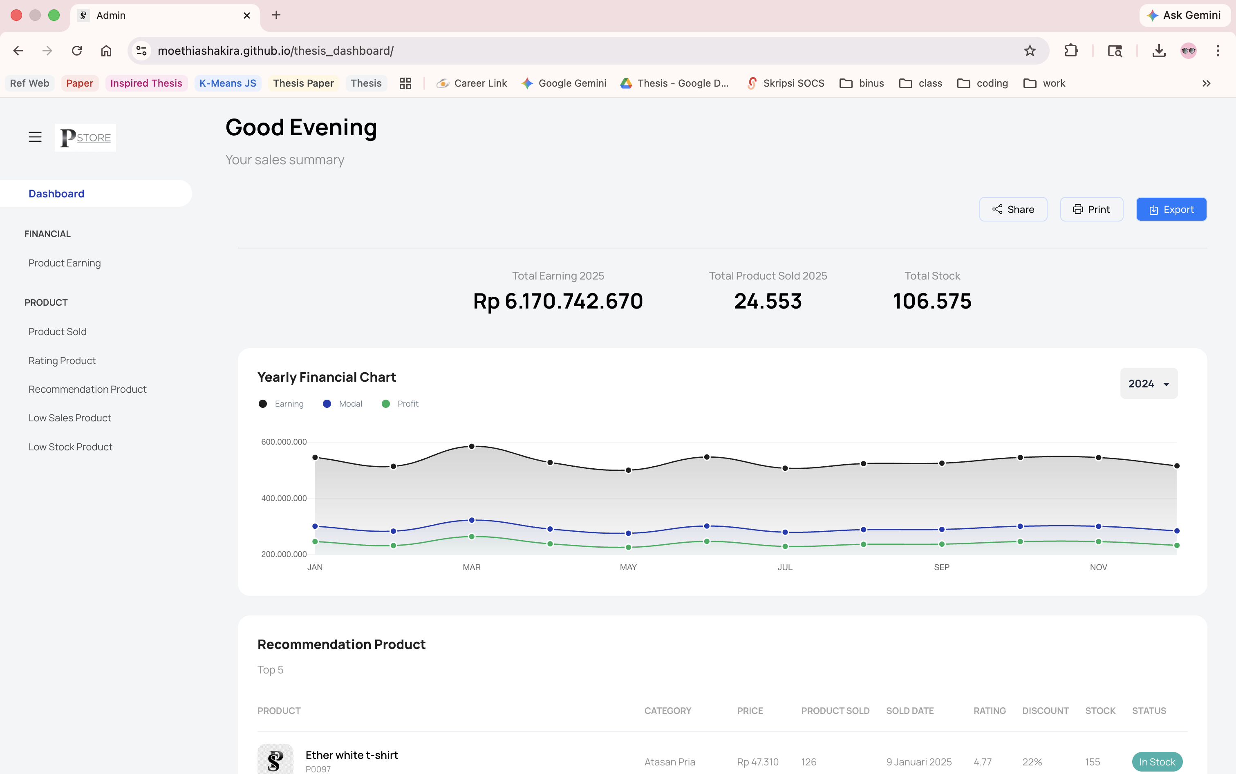Viewport: 1236px width, 774px height.
Task: Open the bookmarks grid apps icon
Action: click(x=405, y=83)
